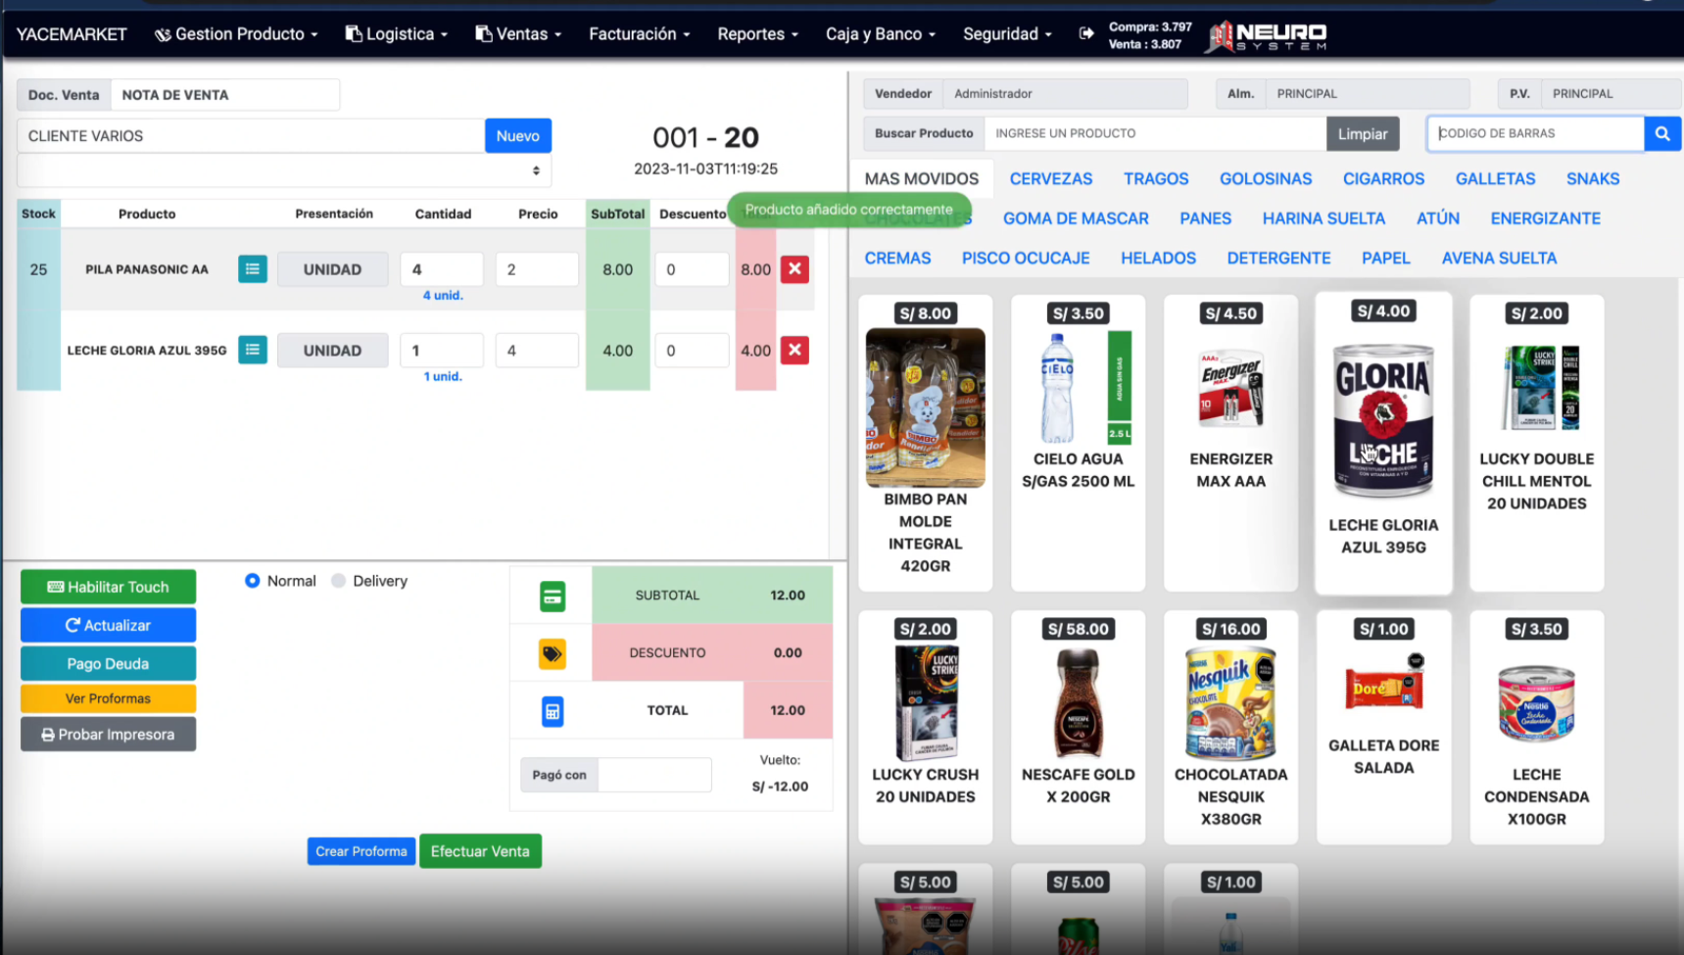Open the GALLETAS category tab
1684x955 pixels.
1495,178
